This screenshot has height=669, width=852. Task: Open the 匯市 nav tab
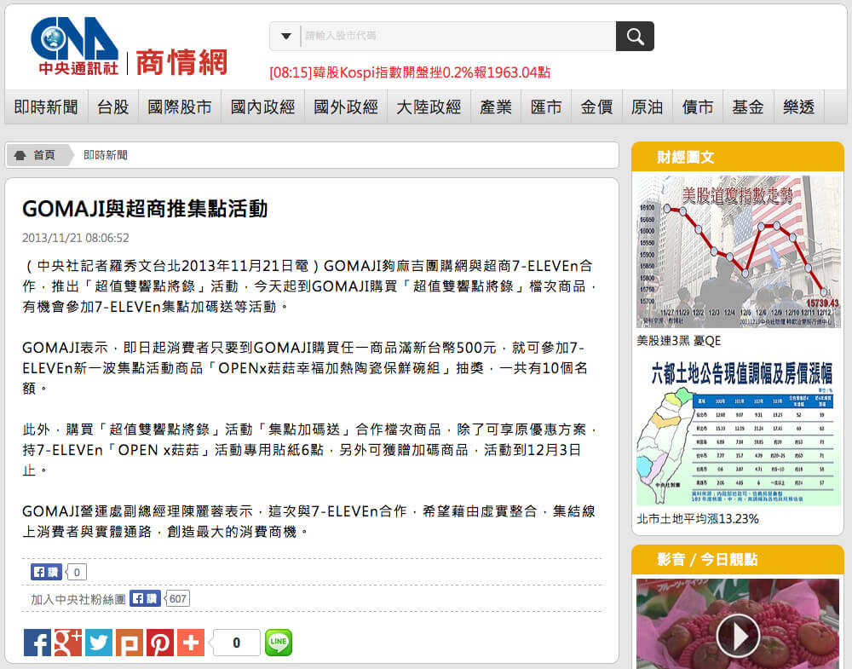(546, 107)
